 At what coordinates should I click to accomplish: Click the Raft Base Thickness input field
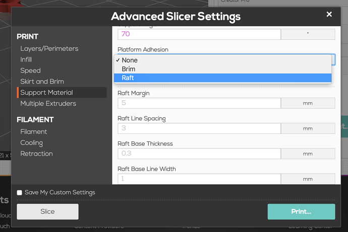(x=199, y=153)
